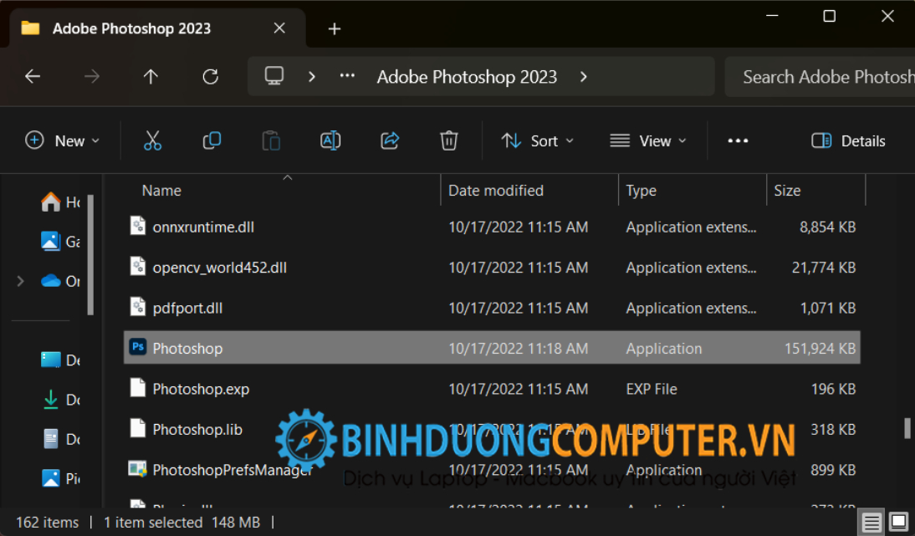Click the onnxruntime.dll file icon
915x536 pixels.
[138, 226]
